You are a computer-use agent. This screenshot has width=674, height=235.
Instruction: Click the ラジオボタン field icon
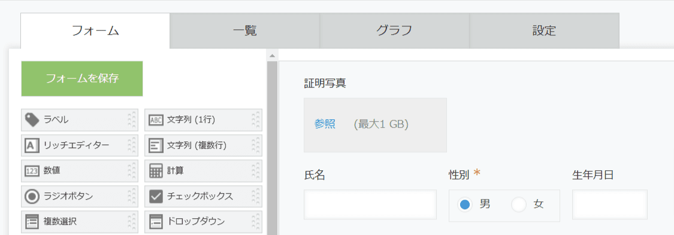pos(32,196)
